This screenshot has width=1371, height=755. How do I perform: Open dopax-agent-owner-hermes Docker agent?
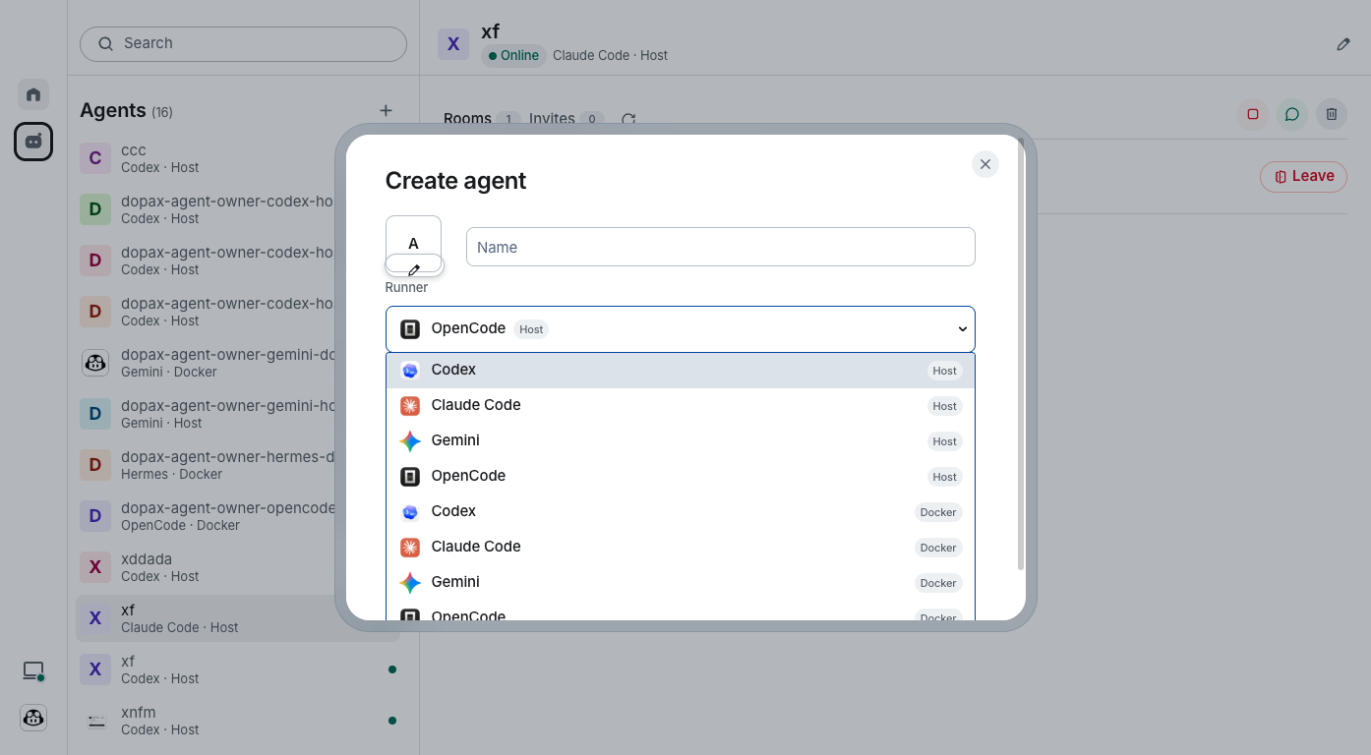pyautogui.click(x=238, y=465)
